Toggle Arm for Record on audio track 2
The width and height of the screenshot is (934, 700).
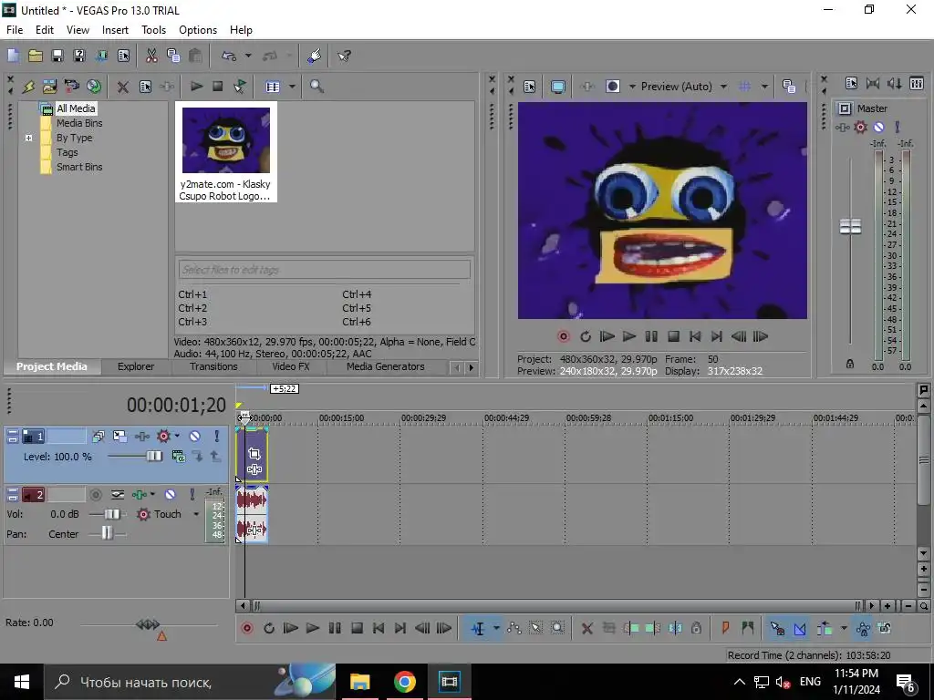tap(95, 495)
